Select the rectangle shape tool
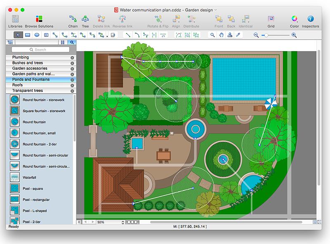Screen dimensions: 330x244 pyautogui.click(x=28, y=35)
